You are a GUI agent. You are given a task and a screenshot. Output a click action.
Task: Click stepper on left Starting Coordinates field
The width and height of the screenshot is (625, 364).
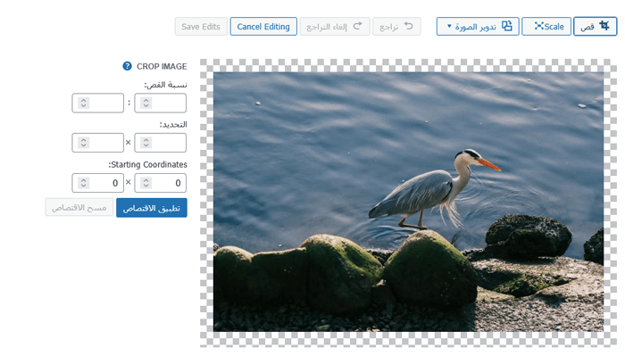83,183
